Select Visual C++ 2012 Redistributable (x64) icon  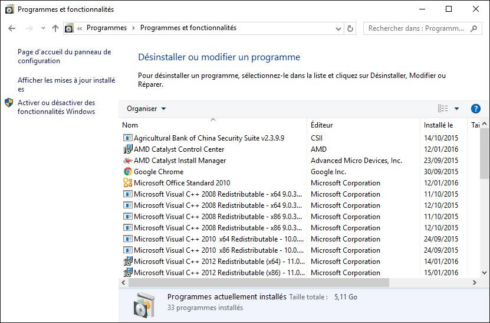[127, 262]
